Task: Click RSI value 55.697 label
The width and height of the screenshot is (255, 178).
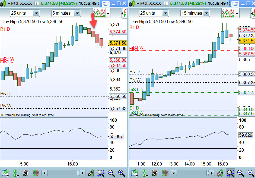Action: [x=116, y=136]
